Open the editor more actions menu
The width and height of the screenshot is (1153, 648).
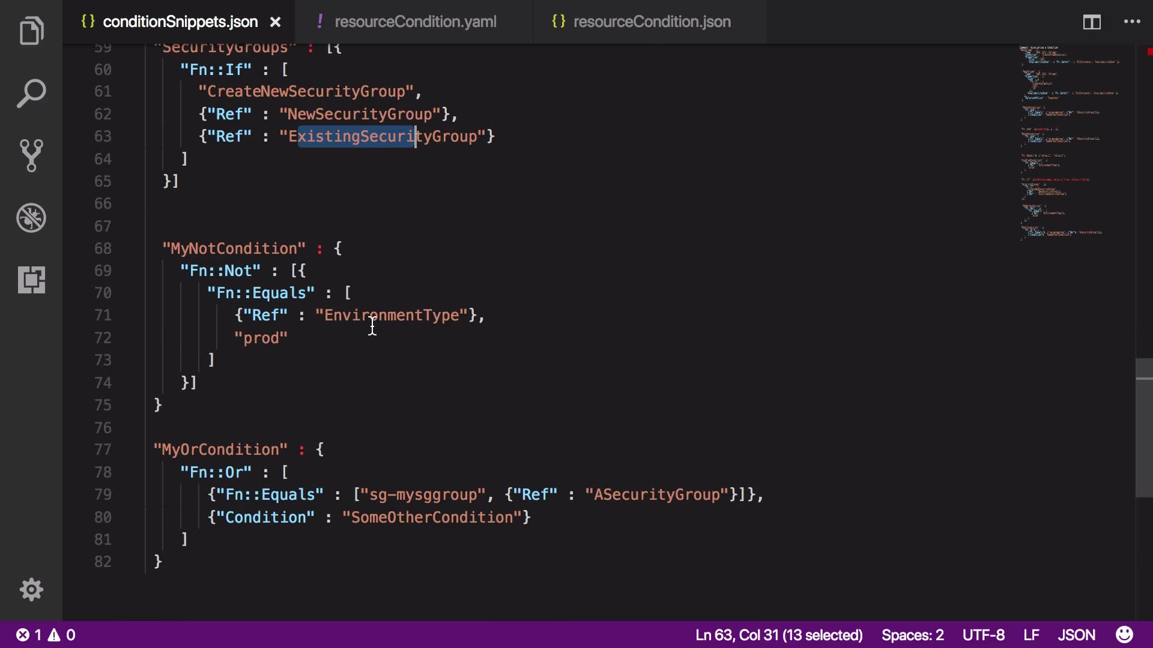(x=1132, y=22)
